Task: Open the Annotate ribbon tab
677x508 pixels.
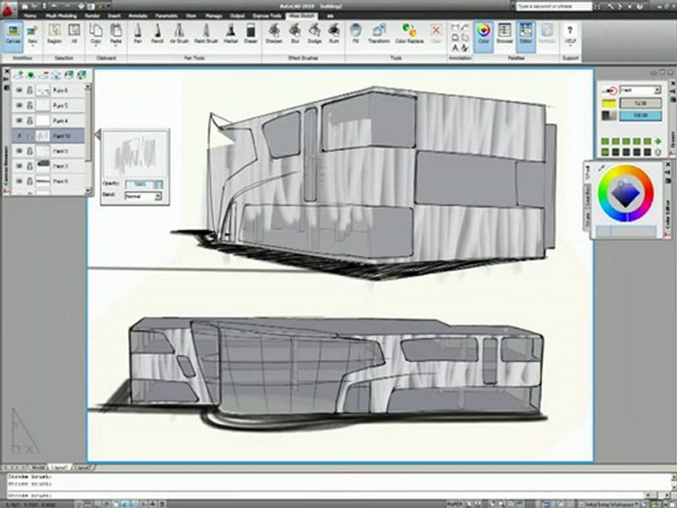Action: 138,16
